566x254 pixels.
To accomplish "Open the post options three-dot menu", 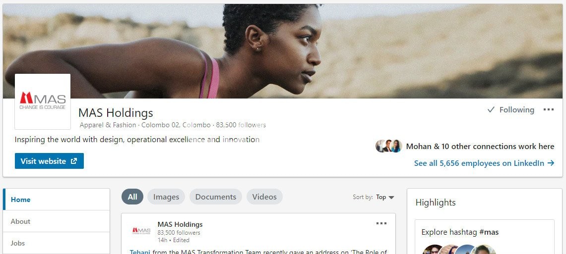I will [x=381, y=224].
